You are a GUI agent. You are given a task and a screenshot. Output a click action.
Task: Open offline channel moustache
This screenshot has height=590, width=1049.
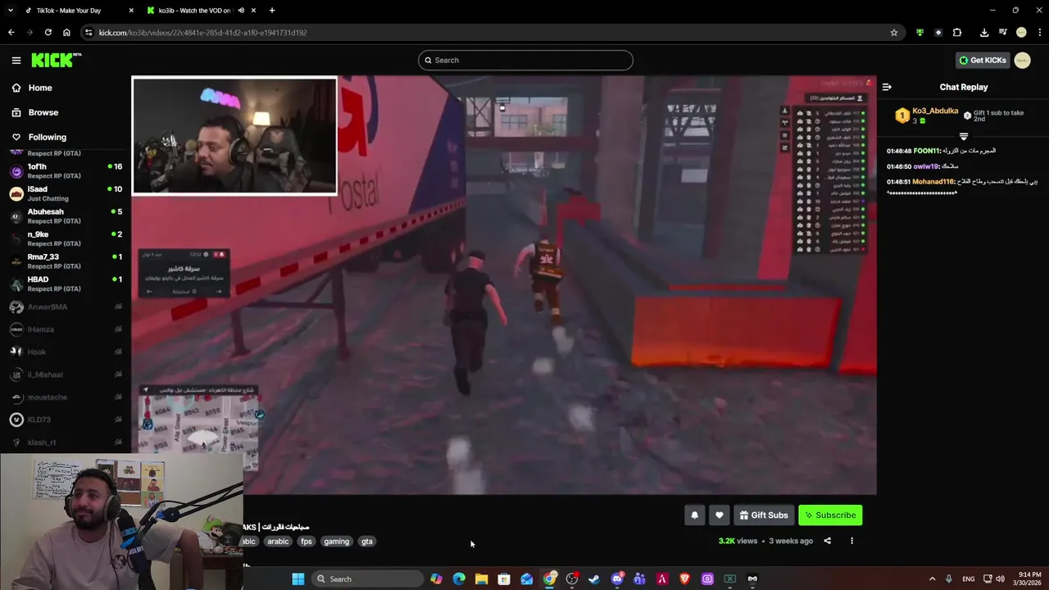66,397
